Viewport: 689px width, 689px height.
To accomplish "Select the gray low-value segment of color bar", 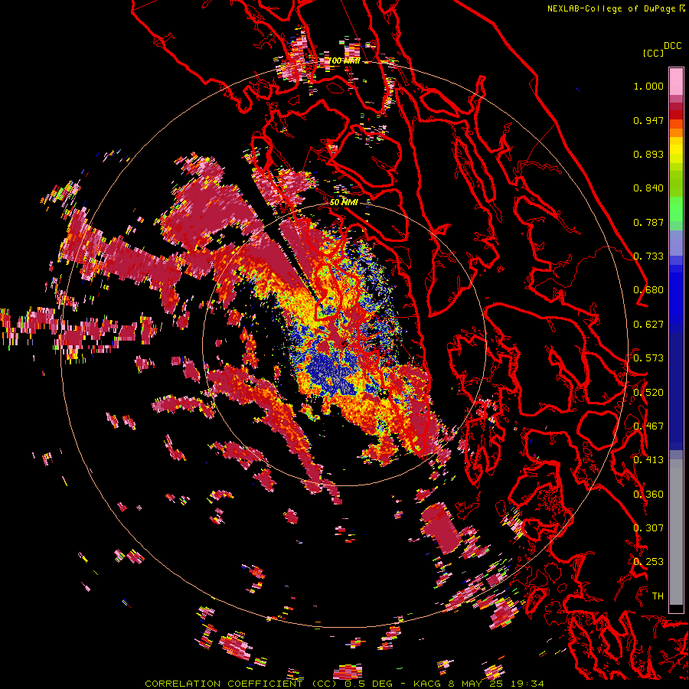I will (676, 532).
